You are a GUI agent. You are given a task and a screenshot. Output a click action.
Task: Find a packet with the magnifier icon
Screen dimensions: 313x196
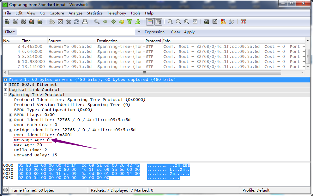click(97, 22)
